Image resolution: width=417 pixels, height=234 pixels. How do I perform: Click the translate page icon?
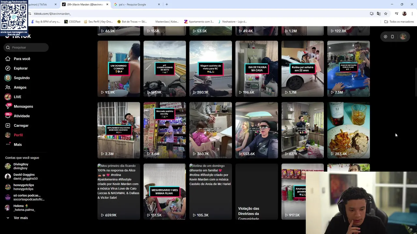pos(379,14)
